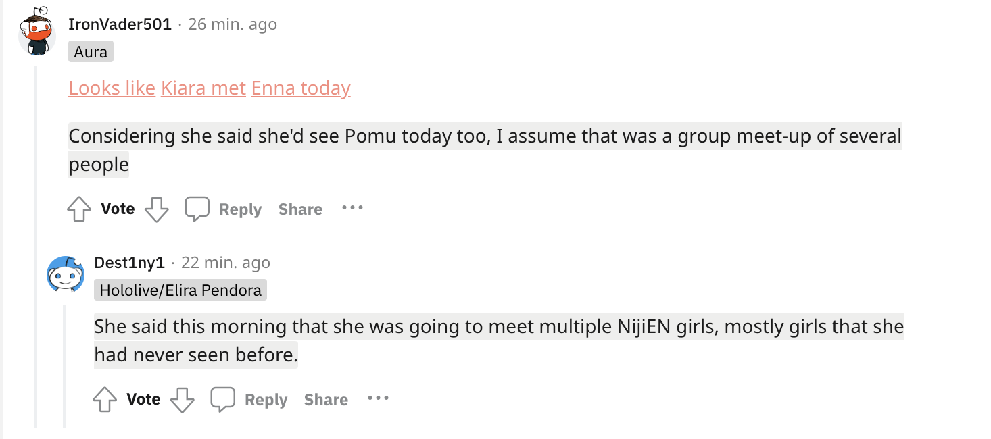Visit Dest1ny1's user profile
The image size is (991, 439).
[130, 262]
